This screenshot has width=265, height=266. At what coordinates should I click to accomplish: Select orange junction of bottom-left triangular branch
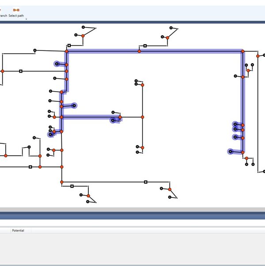pos(88,196)
